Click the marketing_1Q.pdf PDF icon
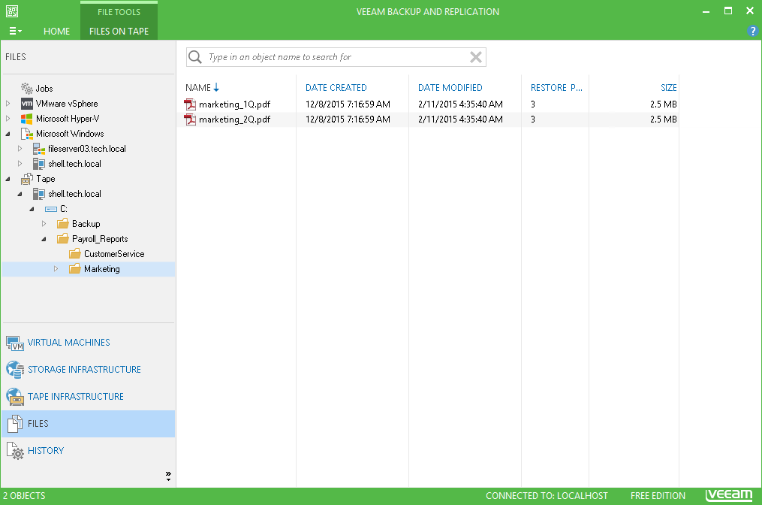This screenshot has height=505, width=762. [x=190, y=104]
